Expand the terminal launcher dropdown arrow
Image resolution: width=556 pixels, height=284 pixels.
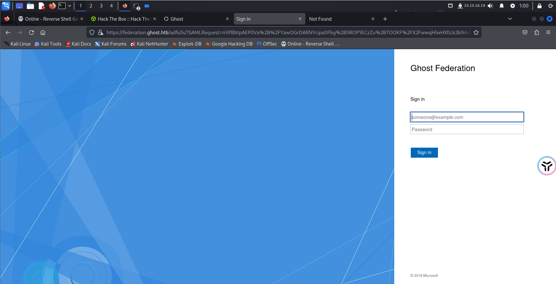pos(70,6)
